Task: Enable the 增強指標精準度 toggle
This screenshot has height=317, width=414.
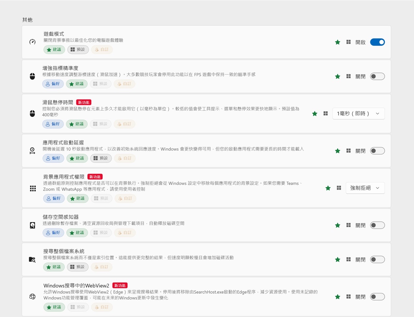Action: (x=377, y=77)
